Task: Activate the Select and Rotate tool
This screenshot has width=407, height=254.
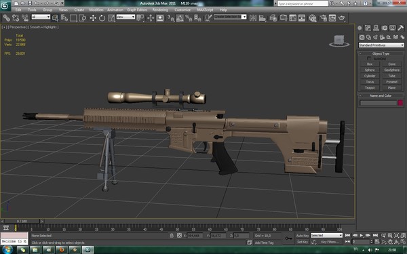Action: click(102, 18)
